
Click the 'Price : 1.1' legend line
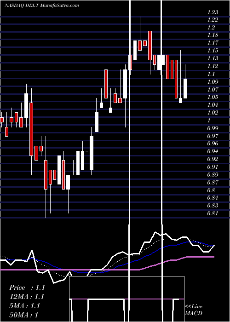(x=27, y=287)
